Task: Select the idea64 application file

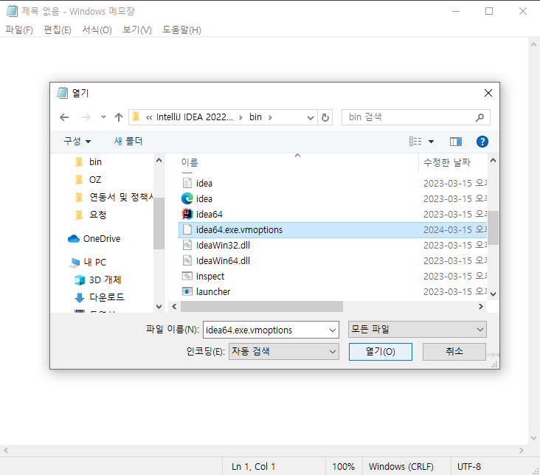Action: coord(209,214)
